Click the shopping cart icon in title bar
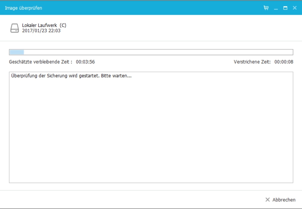Screen dimensions: 302x209 (x=266, y=8)
